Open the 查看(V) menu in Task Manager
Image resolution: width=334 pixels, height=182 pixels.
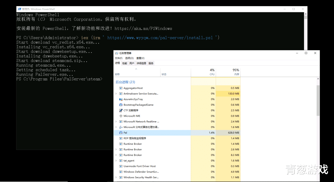coord(140,58)
